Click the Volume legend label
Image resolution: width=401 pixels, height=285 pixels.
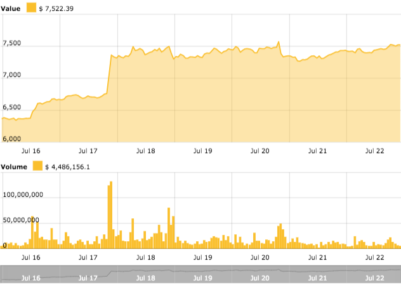pyautogui.click(x=14, y=167)
